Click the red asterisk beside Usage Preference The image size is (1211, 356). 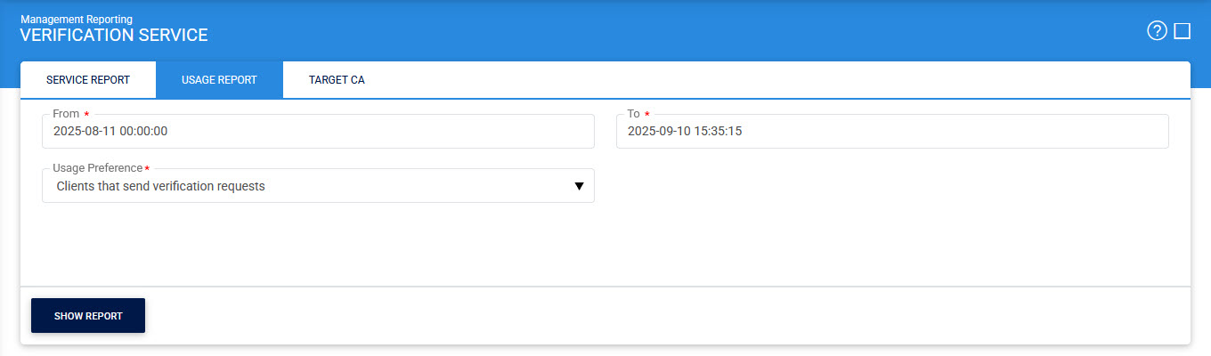pos(147,168)
